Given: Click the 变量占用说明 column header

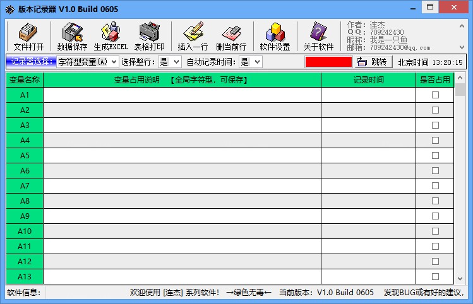Looking at the screenshot, I should coord(182,80).
